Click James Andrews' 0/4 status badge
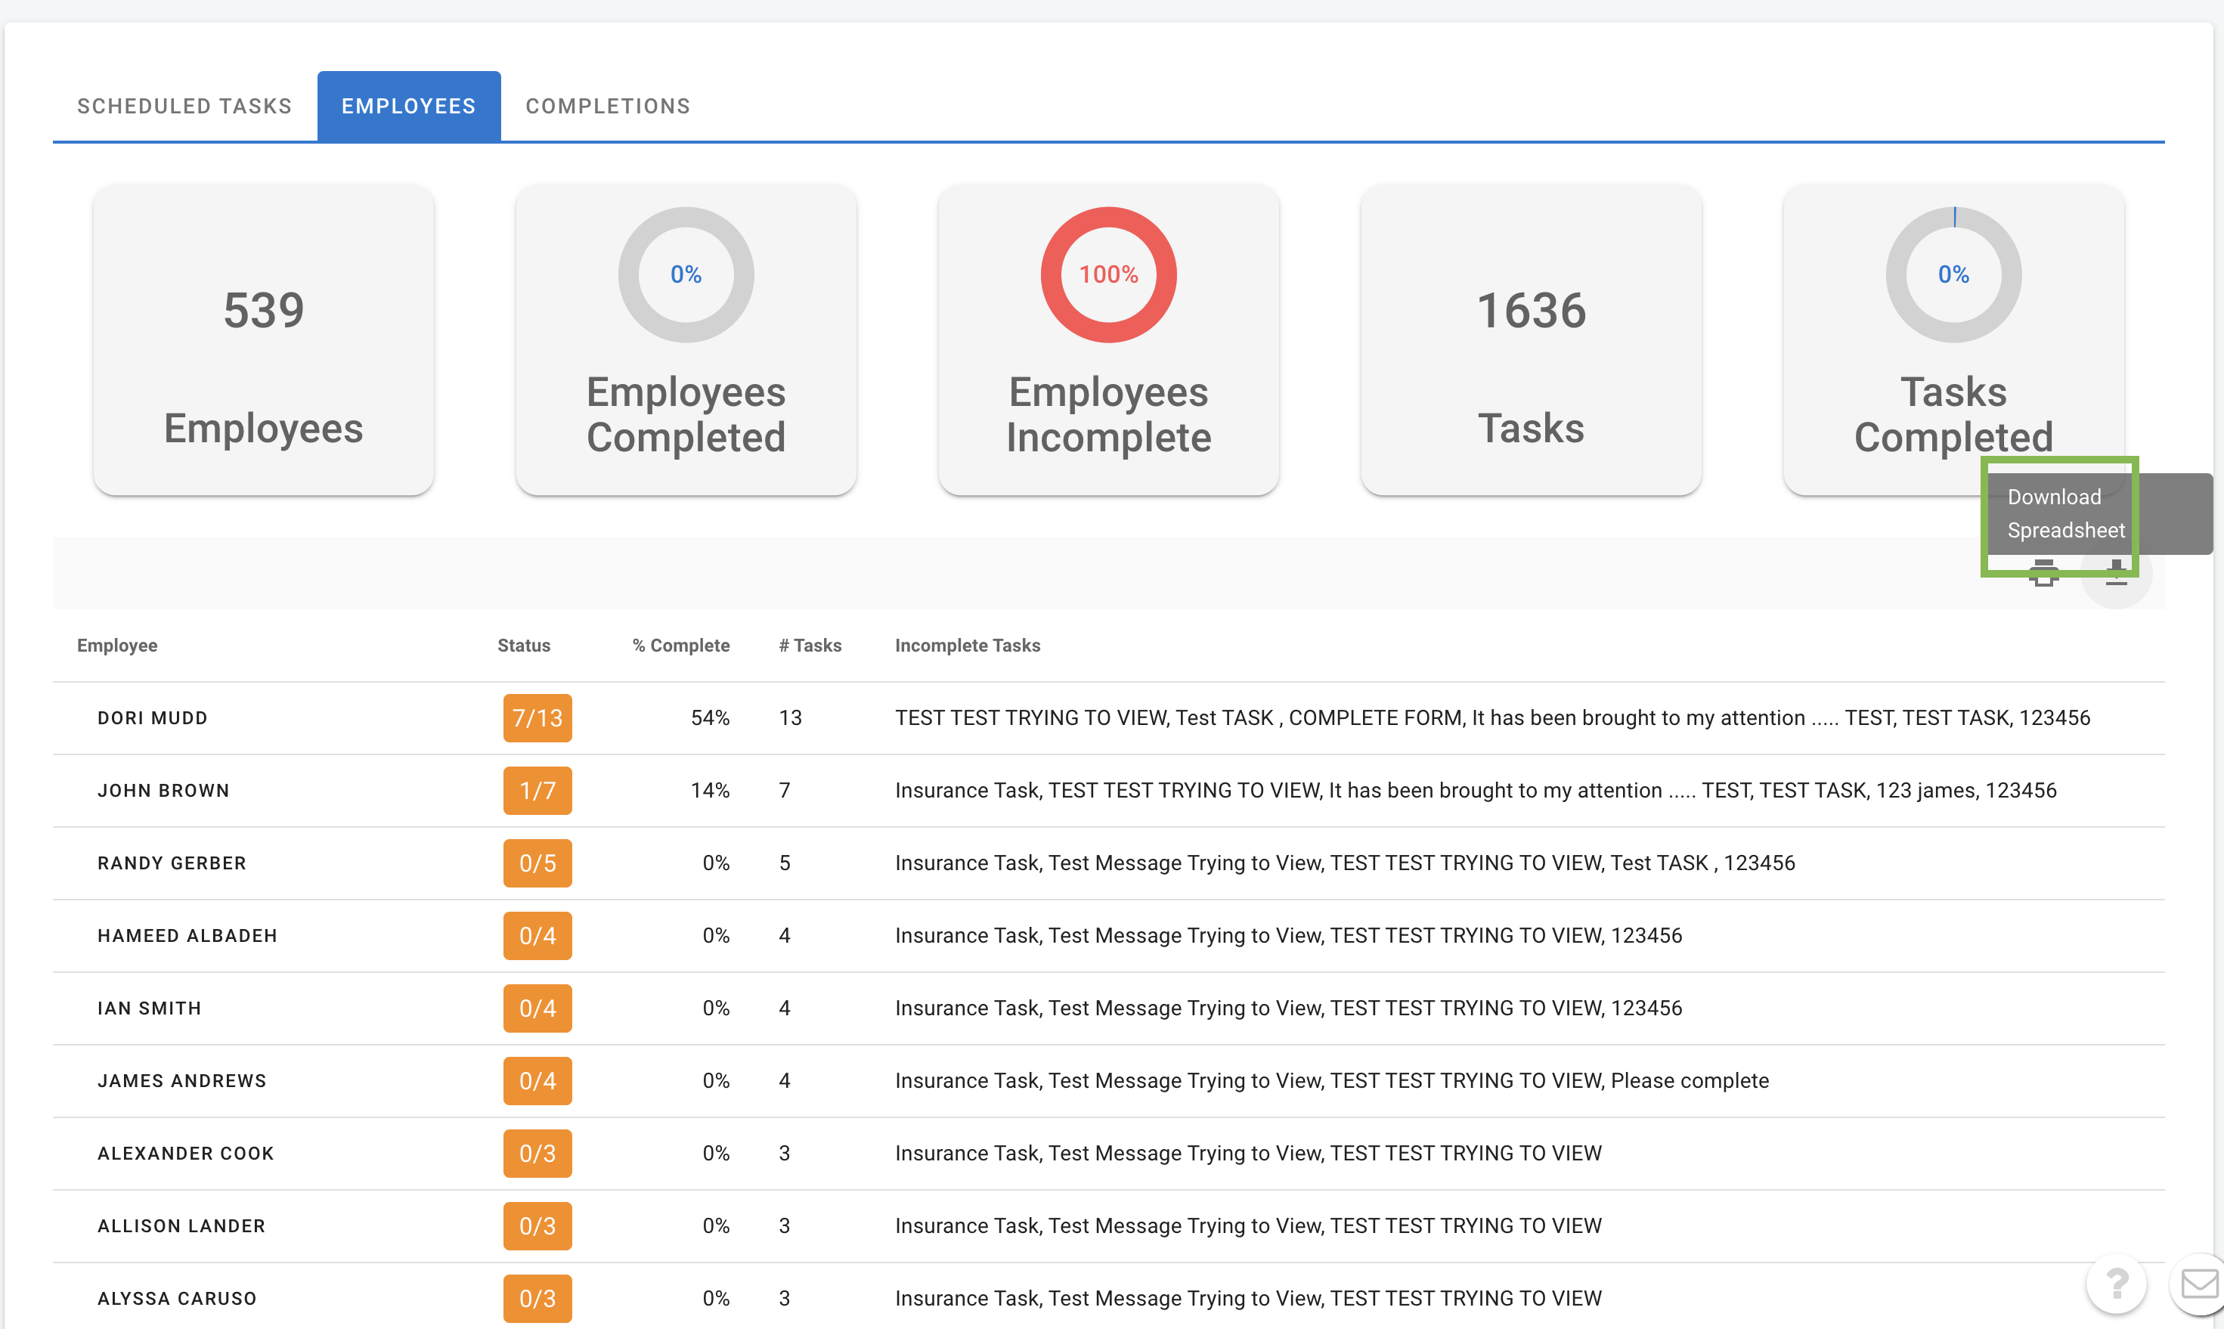The width and height of the screenshot is (2224, 1329). tap(537, 1081)
